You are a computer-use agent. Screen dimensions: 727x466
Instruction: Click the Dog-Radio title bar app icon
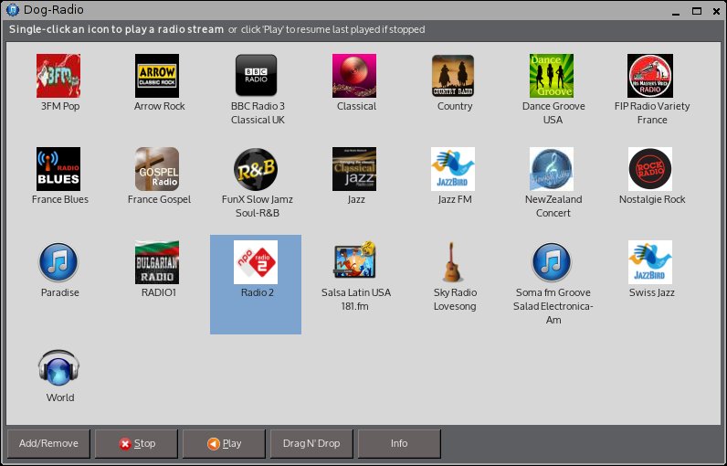tap(13, 10)
